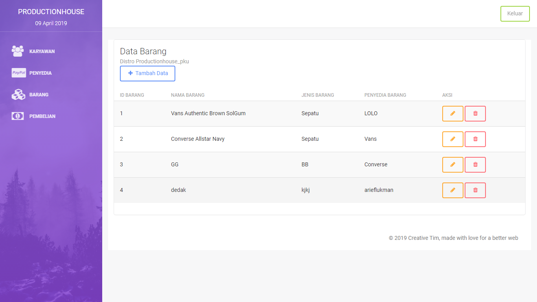Edit the Vans Authentic Brown SolGum row
This screenshot has height=302, width=537.
point(452,114)
